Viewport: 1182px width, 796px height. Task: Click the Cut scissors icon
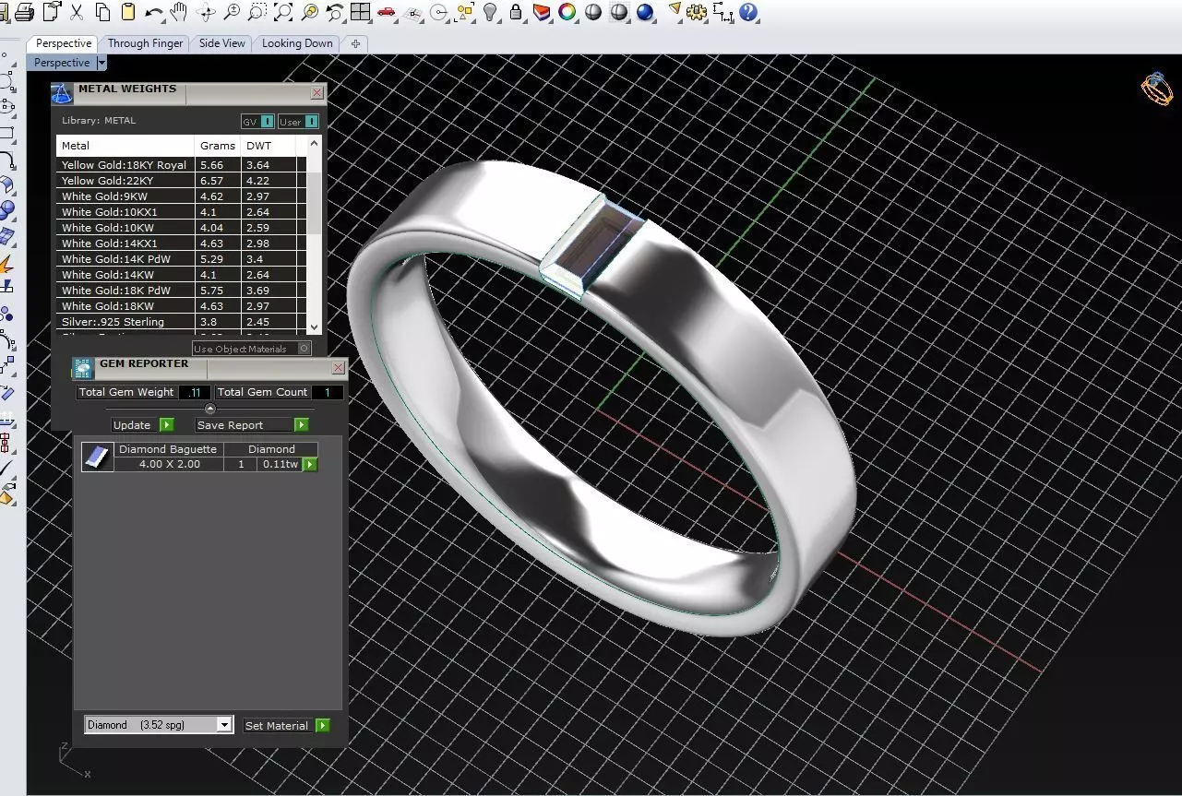pos(77,12)
